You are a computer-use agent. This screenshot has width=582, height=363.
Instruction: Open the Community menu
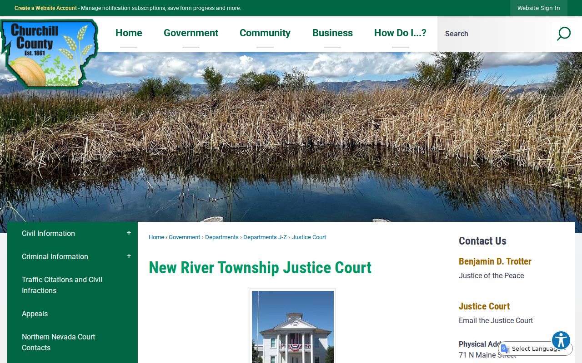(265, 33)
